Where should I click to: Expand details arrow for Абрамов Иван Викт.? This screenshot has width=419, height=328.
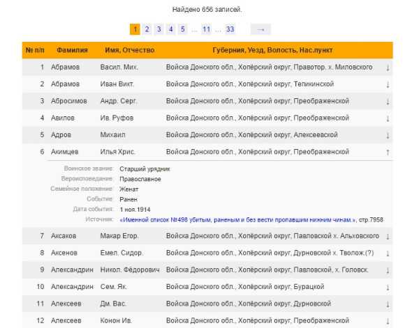[x=388, y=84]
